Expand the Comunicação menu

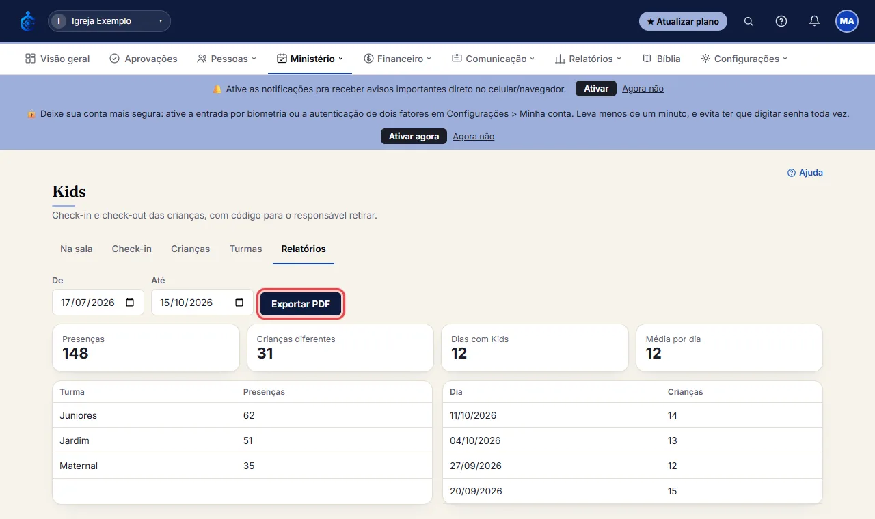[x=493, y=59]
